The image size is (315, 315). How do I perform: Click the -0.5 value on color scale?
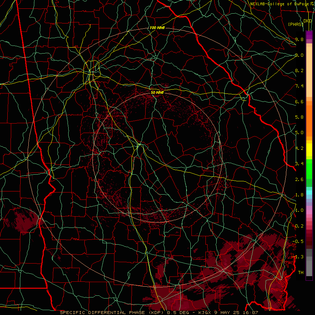pos(298,241)
